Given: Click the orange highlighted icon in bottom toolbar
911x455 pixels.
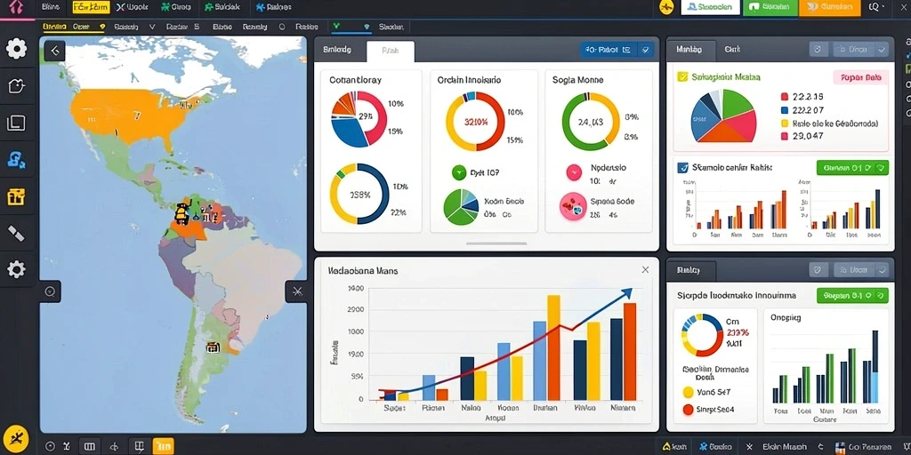Looking at the screenshot, I should 164,446.
